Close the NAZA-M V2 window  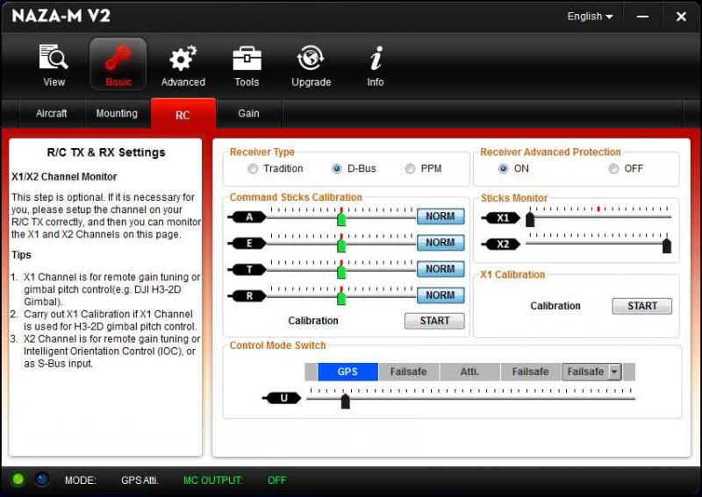tap(681, 17)
